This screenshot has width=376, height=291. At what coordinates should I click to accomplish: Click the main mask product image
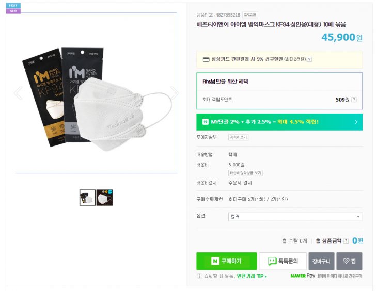point(96,93)
